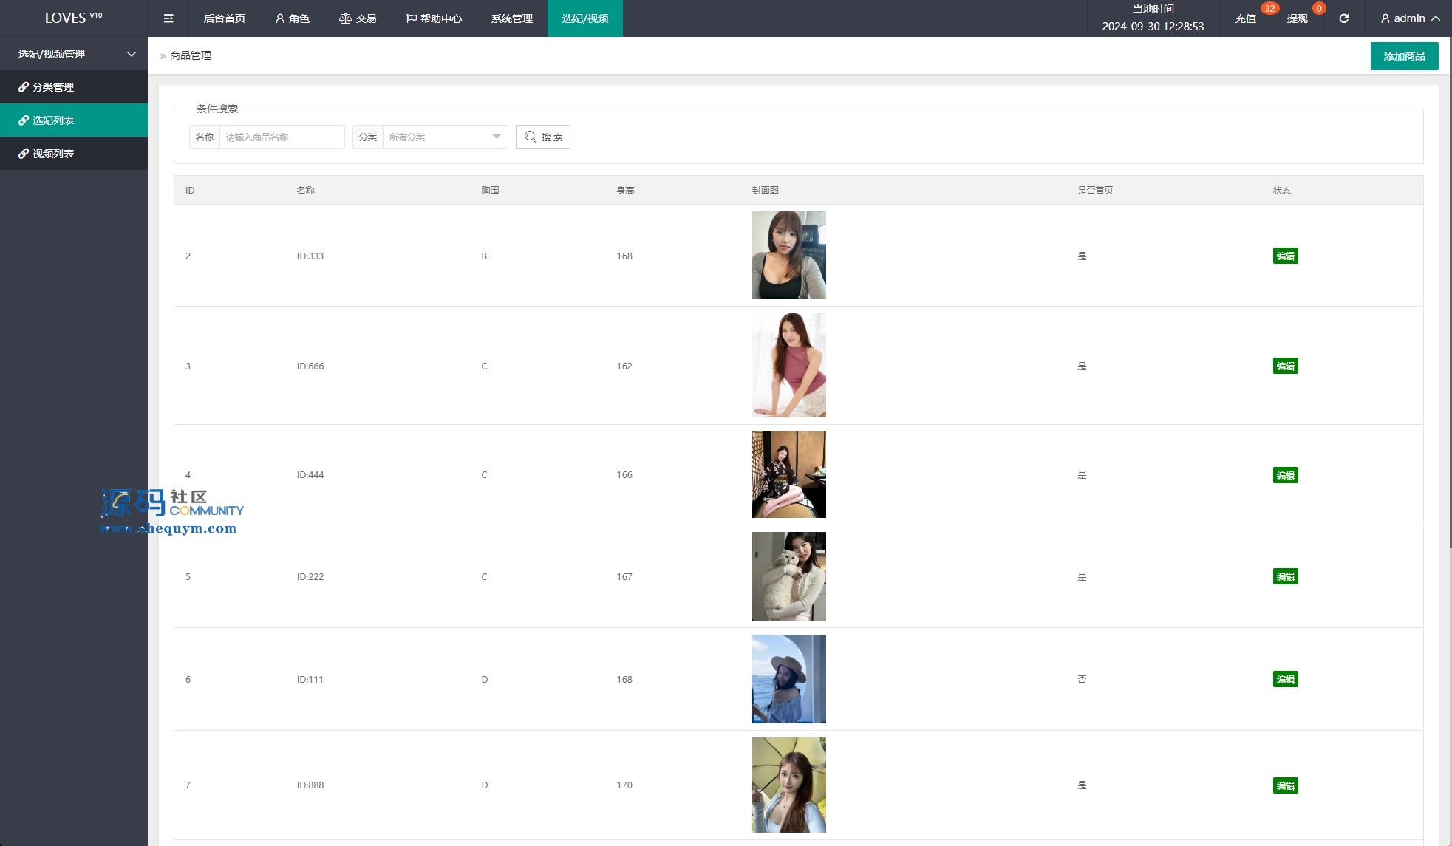Open 分类管理 link in sidebar
The image size is (1452, 846).
pyautogui.click(x=53, y=87)
